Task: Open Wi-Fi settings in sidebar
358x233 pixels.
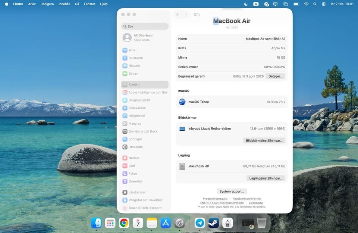Action: 132,50
